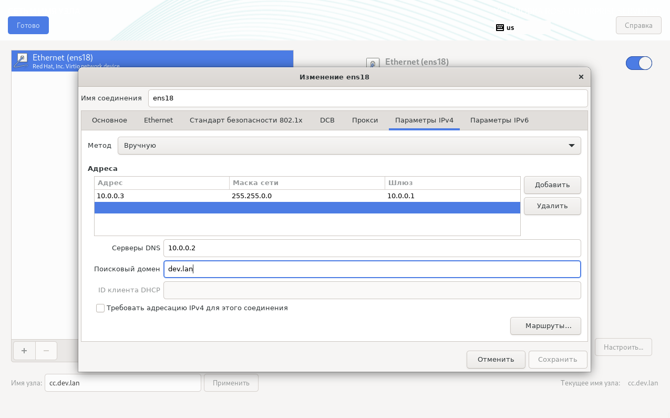Select the DCB tab

click(x=327, y=120)
